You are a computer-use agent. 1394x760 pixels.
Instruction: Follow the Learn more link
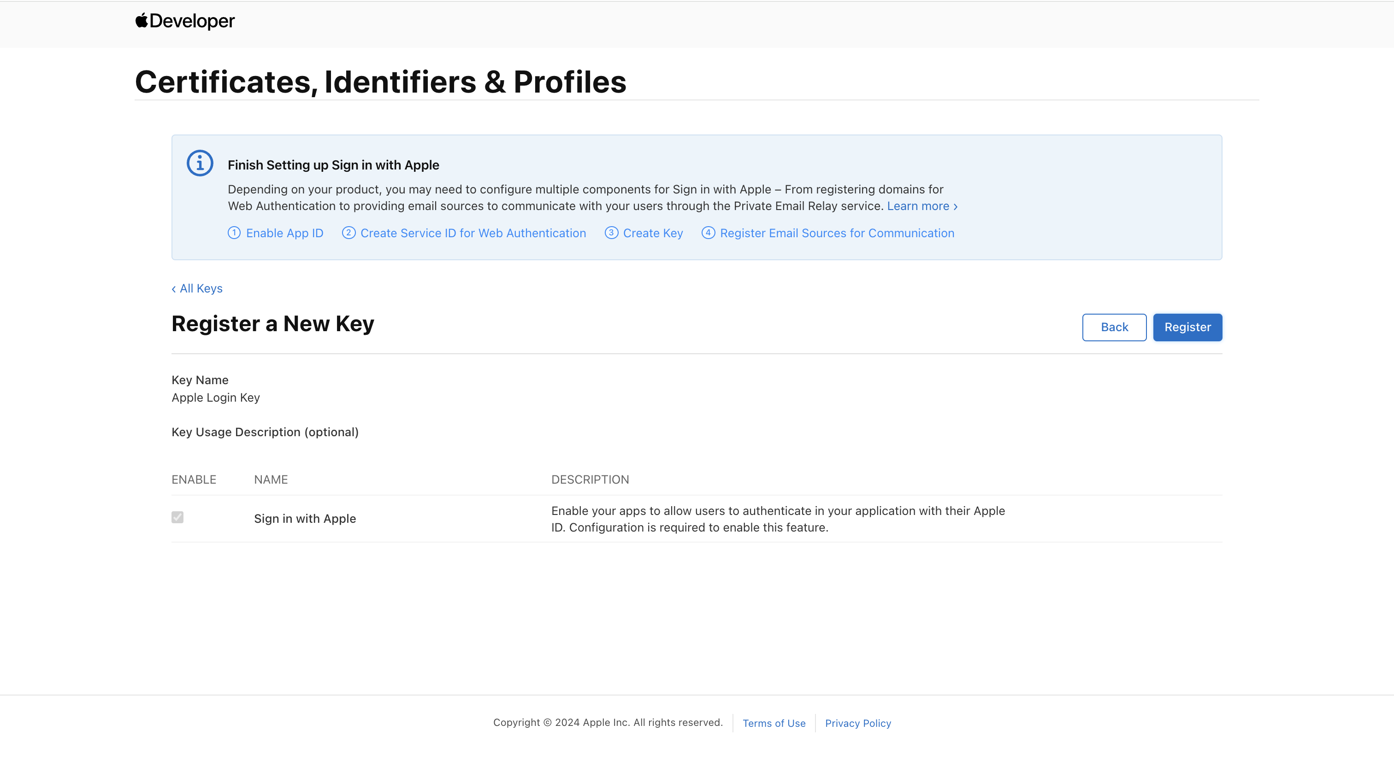click(918, 206)
